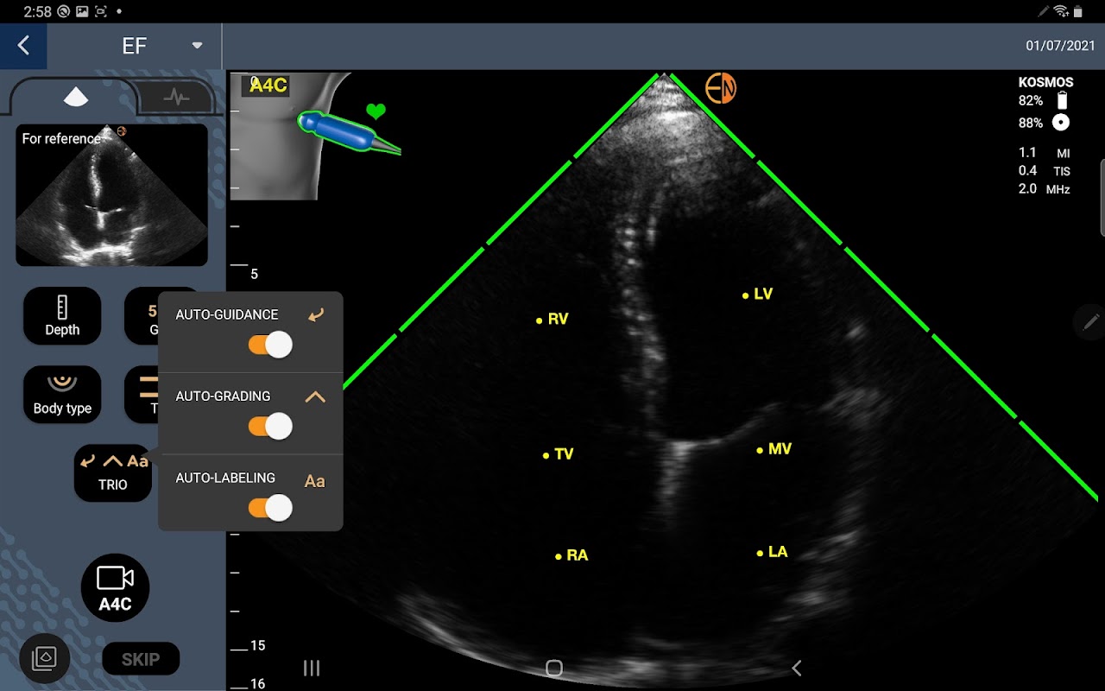Image resolution: width=1105 pixels, height=691 pixels.
Task: Go back with the top-left arrow
Action: tap(23, 46)
